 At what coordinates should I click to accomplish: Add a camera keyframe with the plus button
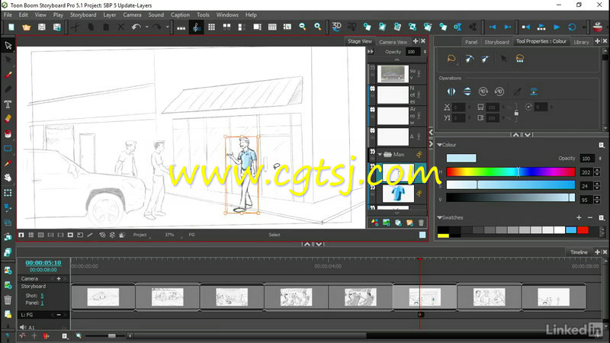(59, 278)
